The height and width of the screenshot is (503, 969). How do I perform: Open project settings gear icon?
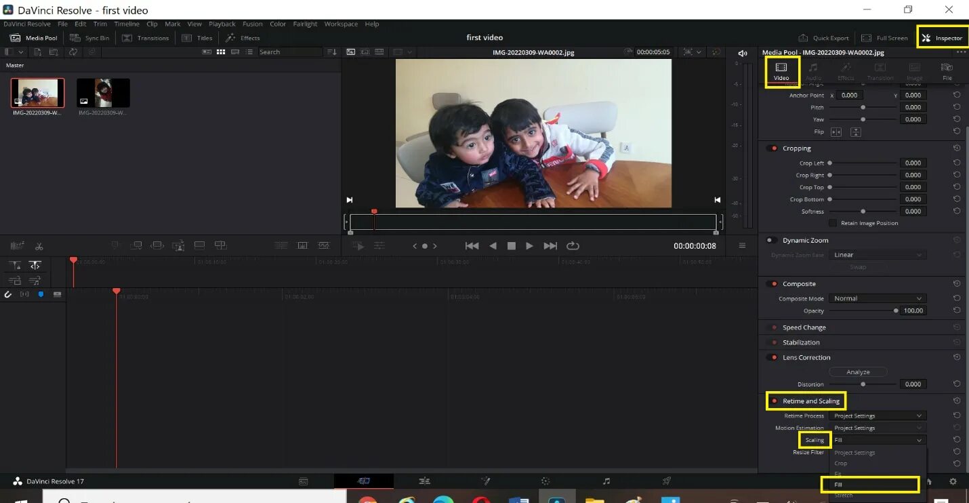[953, 481]
